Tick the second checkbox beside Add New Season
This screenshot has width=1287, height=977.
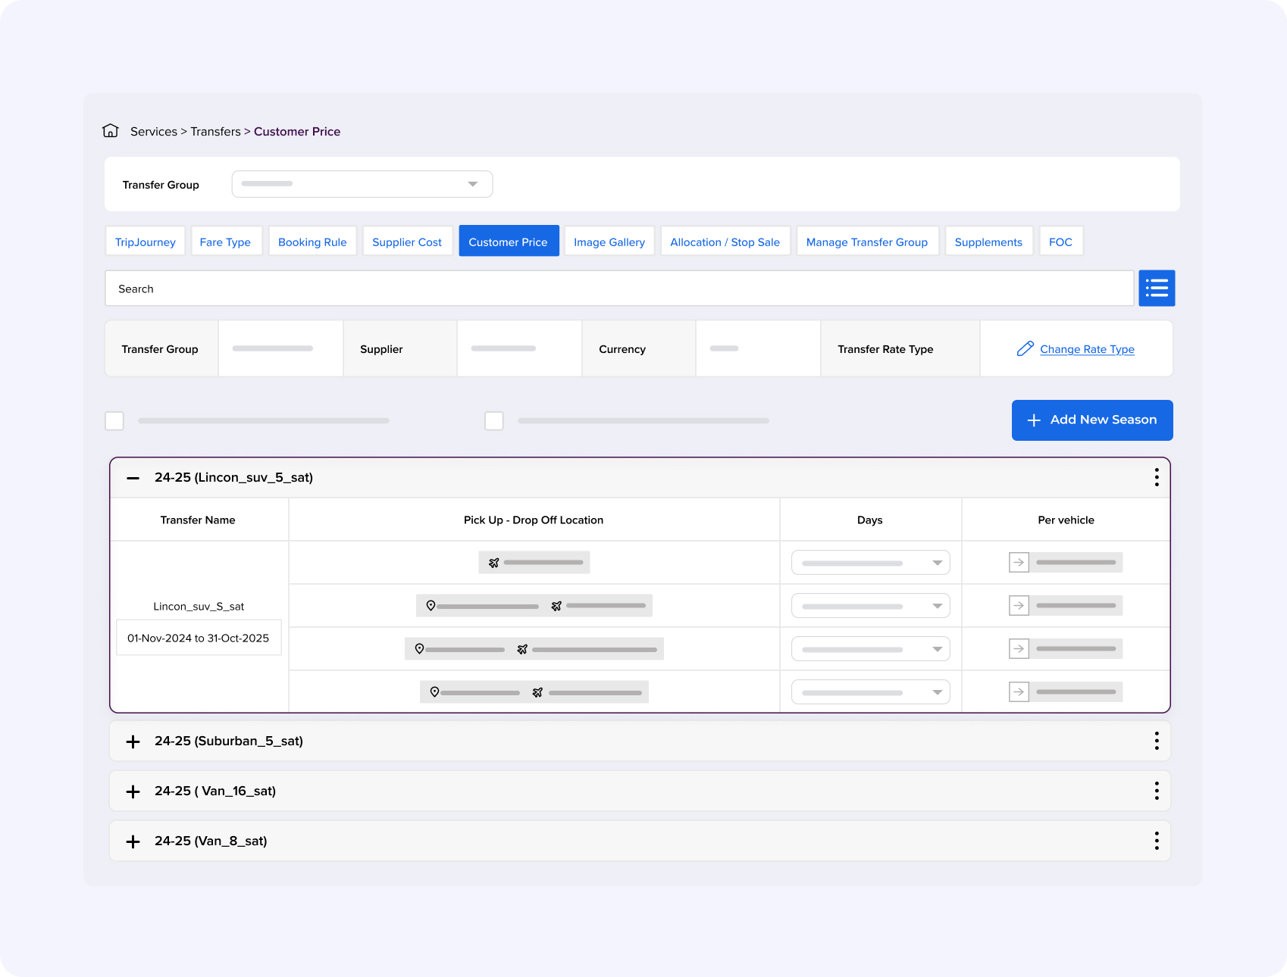click(x=494, y=420)
